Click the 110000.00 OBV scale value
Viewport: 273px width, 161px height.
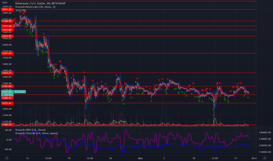coord(265,152)
